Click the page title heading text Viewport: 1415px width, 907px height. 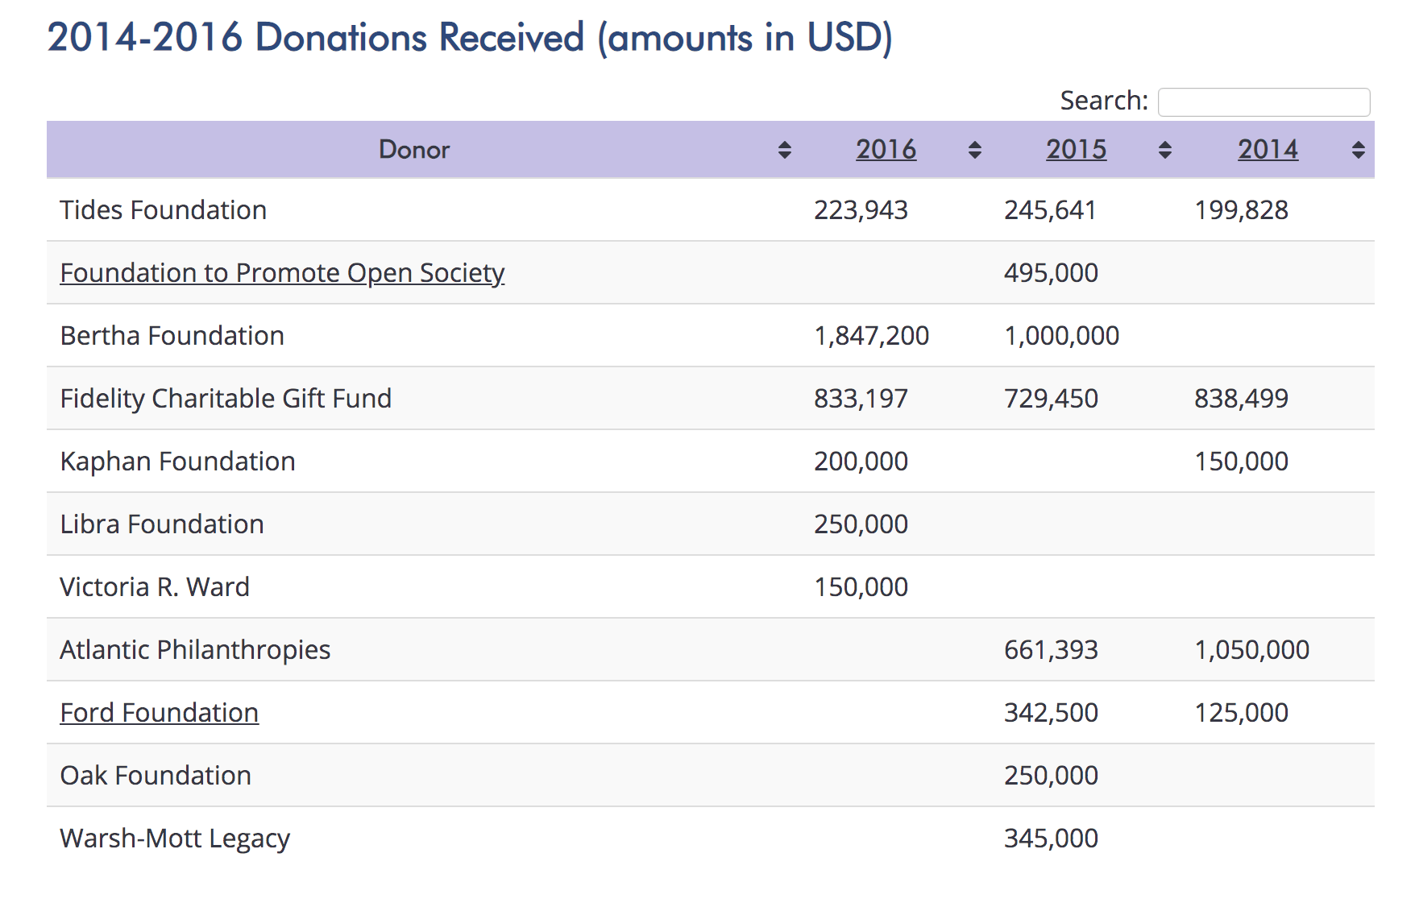click(470, 37)
